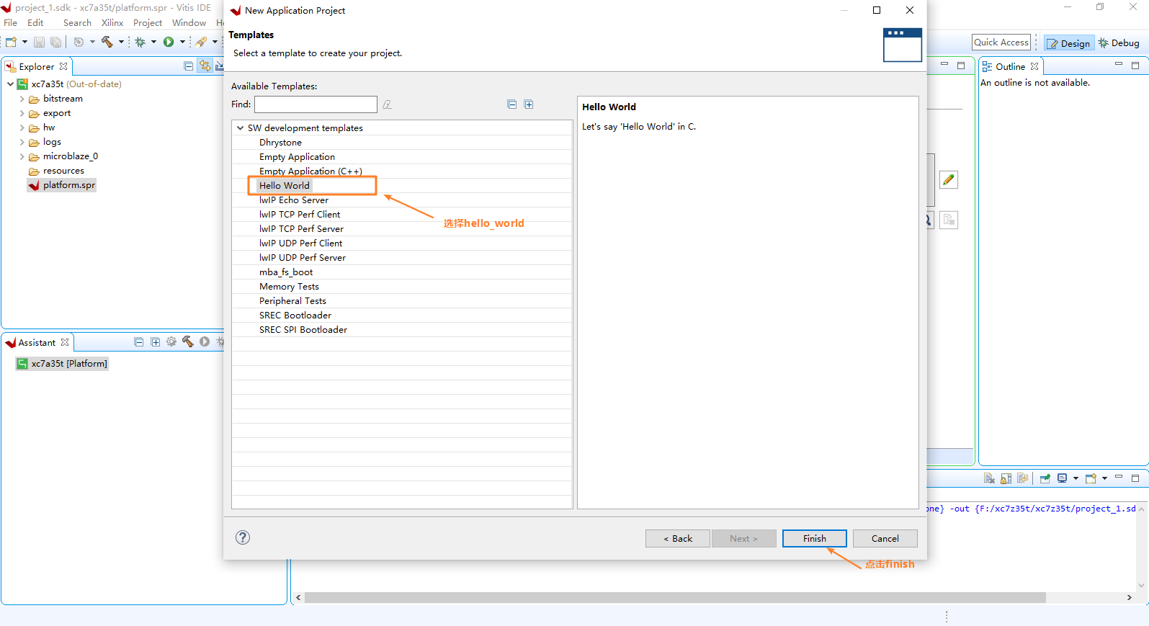Expand all in the Assistant panel toolbar
This screenshot has height=626, width=1149.
coord(156,342)
